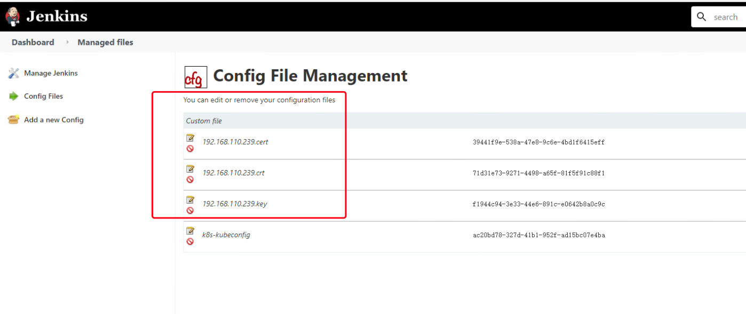Viewport: 746px width, 314px height.
Task: Open the Manage Jenkins link
Action: 51,73
